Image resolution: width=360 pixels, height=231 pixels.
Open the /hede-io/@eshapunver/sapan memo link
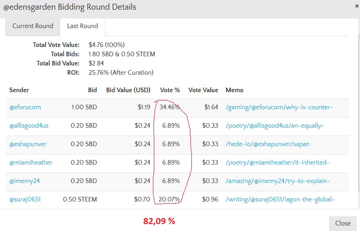268,144
